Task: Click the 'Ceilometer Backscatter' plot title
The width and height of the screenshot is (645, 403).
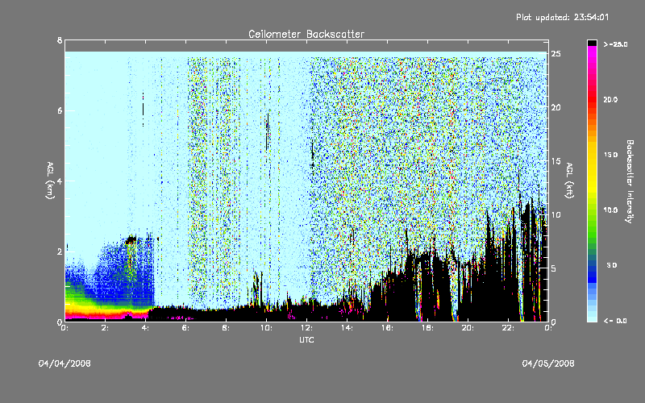Action: 306,34
